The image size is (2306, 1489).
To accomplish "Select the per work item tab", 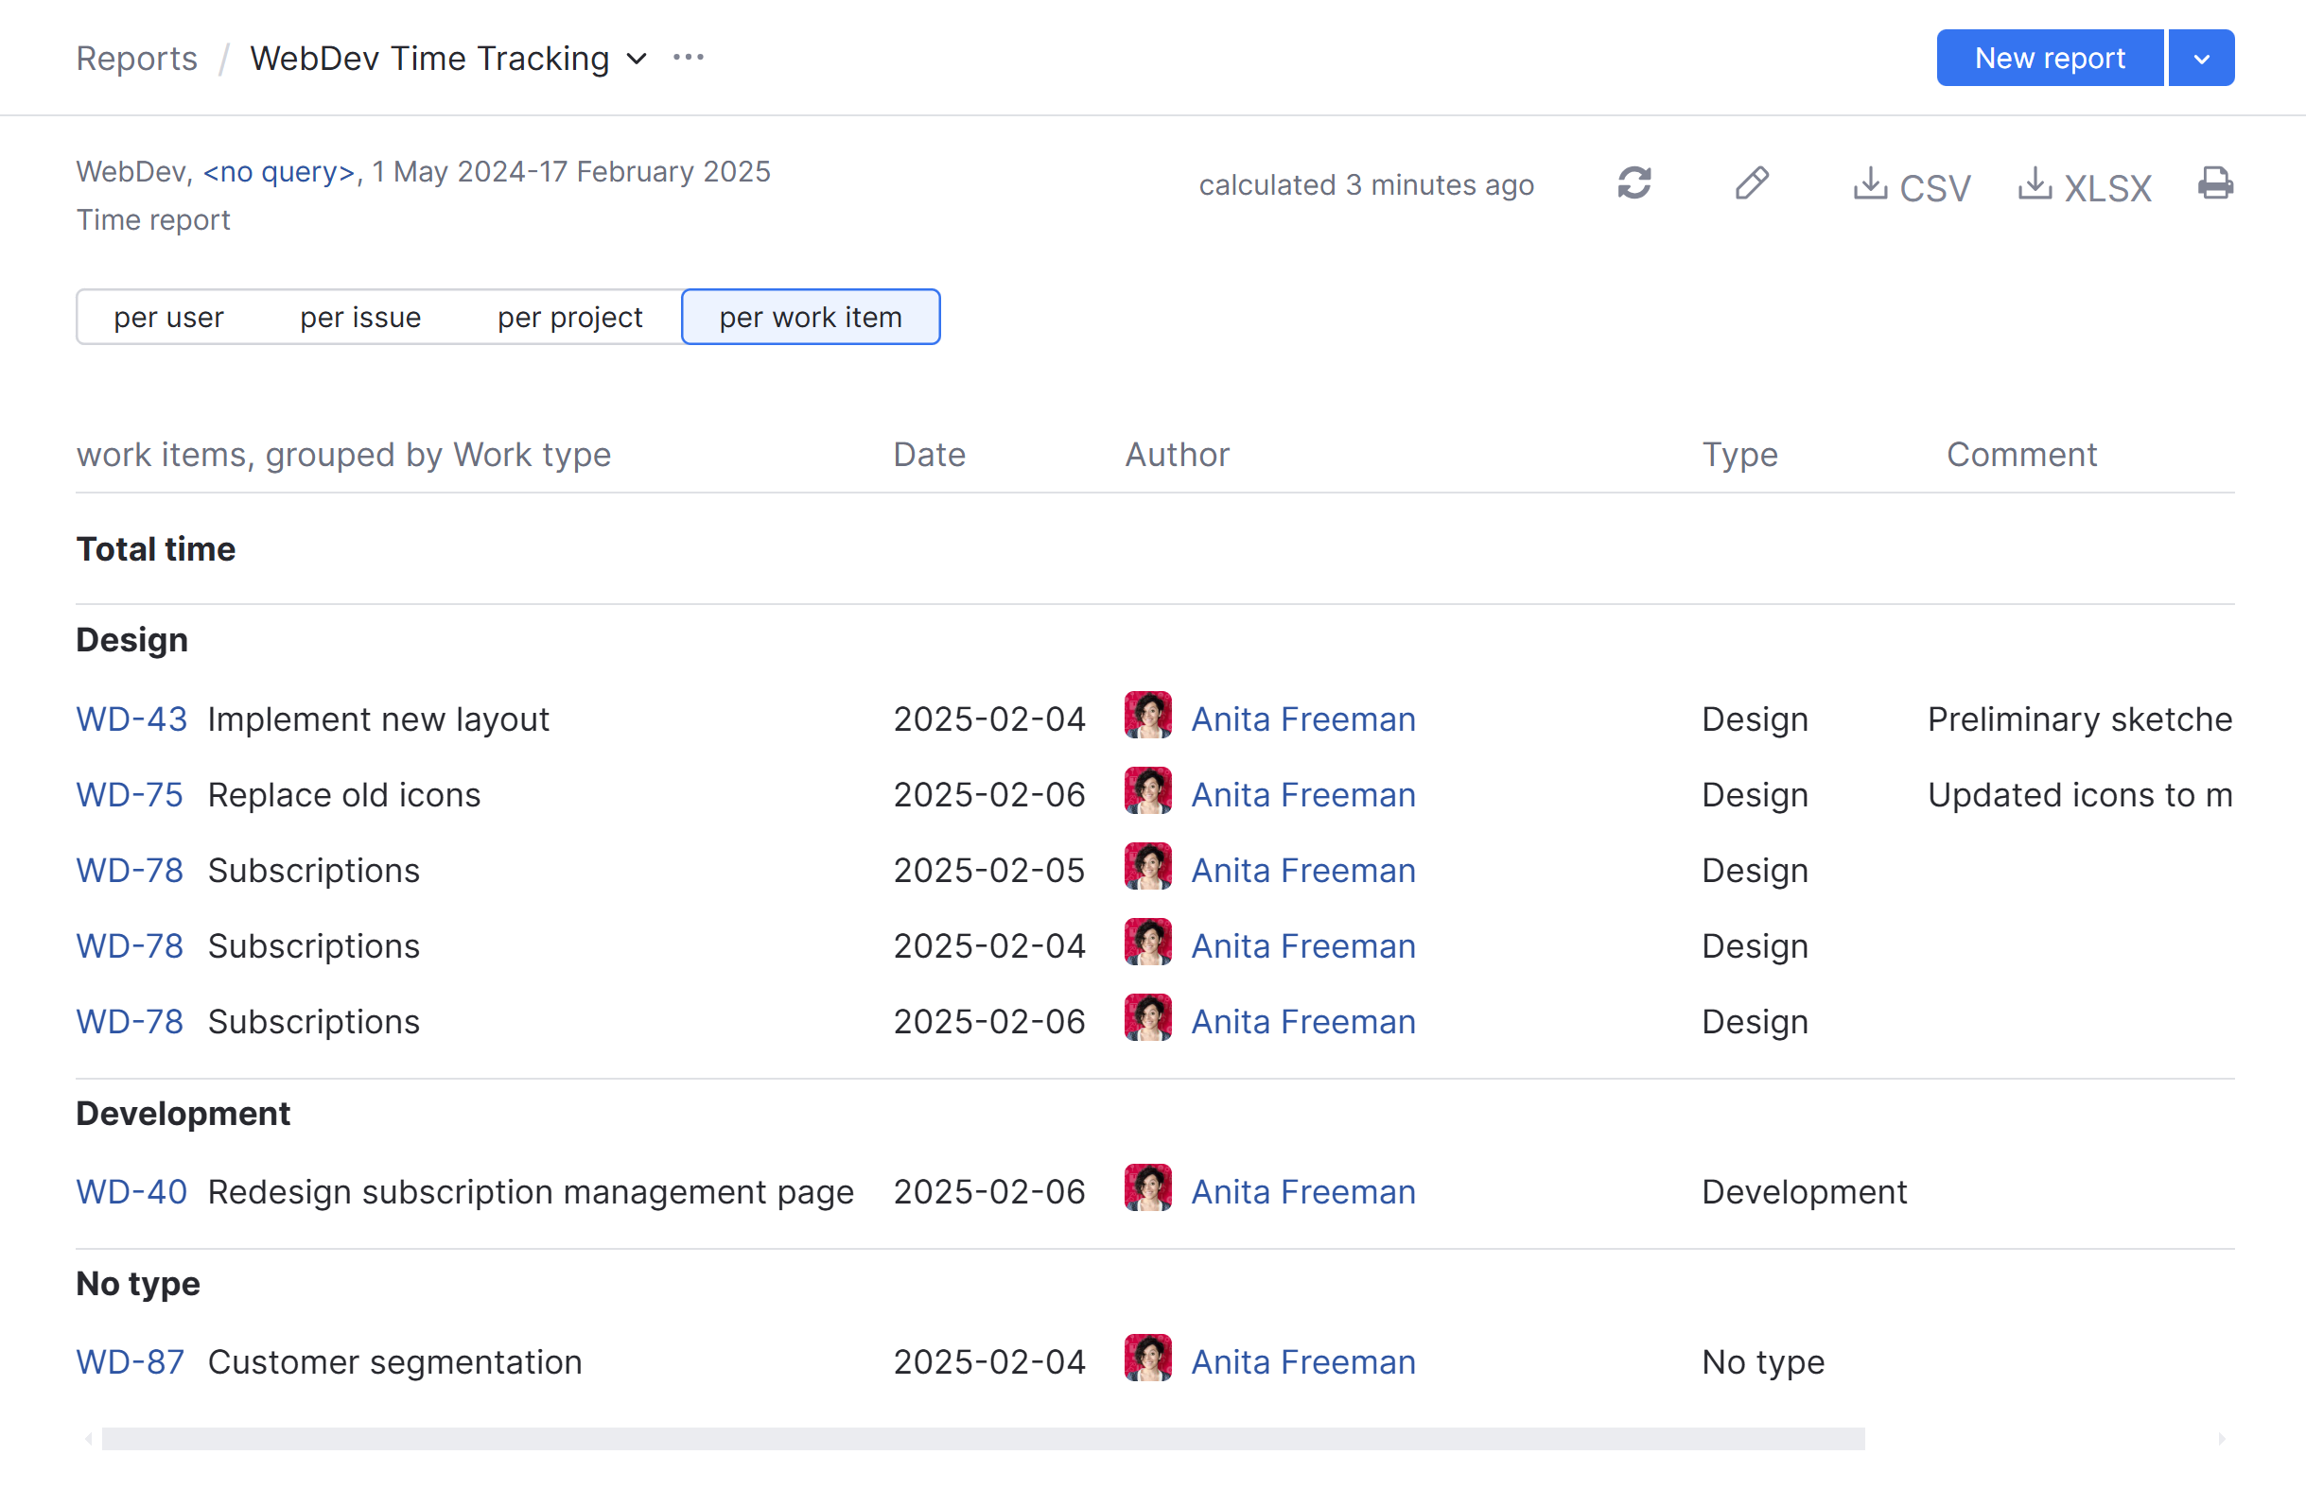I will (810, 317).
